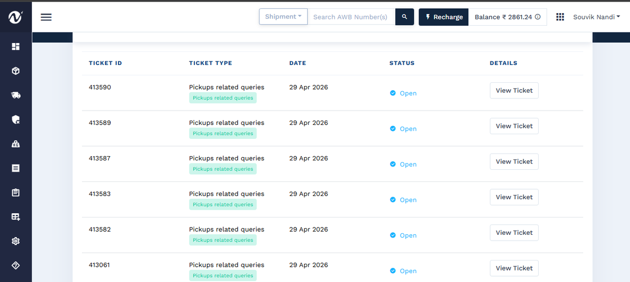View Ticket for ticket 413589
The width and height of the screenshot is (630, 282).
click(x=514, y=126)
